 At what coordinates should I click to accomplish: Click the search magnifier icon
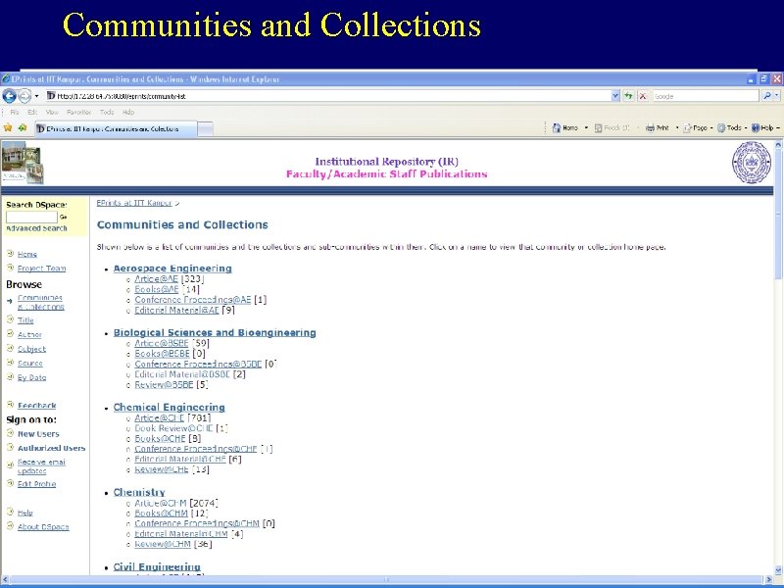coord(766,95)
